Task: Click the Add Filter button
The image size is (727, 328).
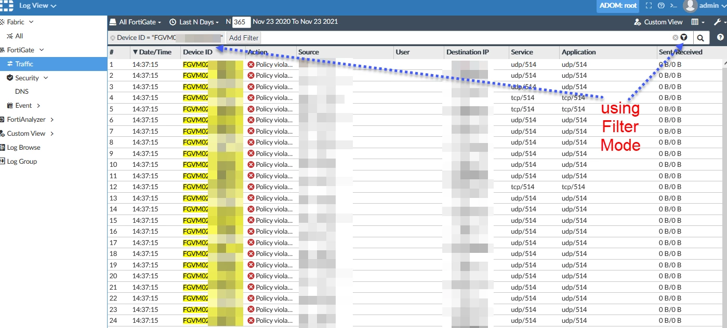Action: [244, 38]
